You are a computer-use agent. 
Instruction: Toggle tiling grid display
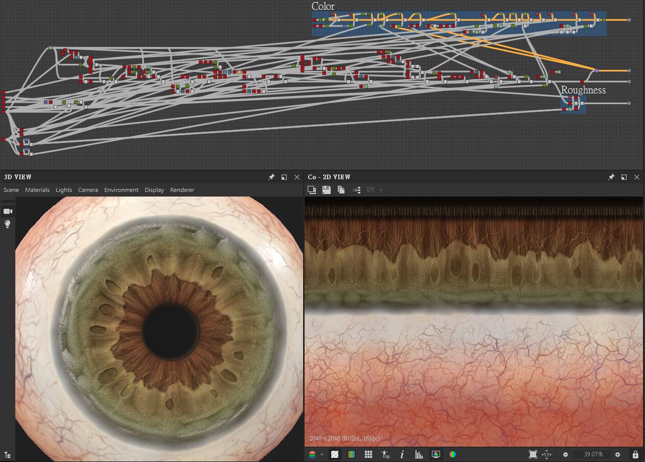(368, 454)
